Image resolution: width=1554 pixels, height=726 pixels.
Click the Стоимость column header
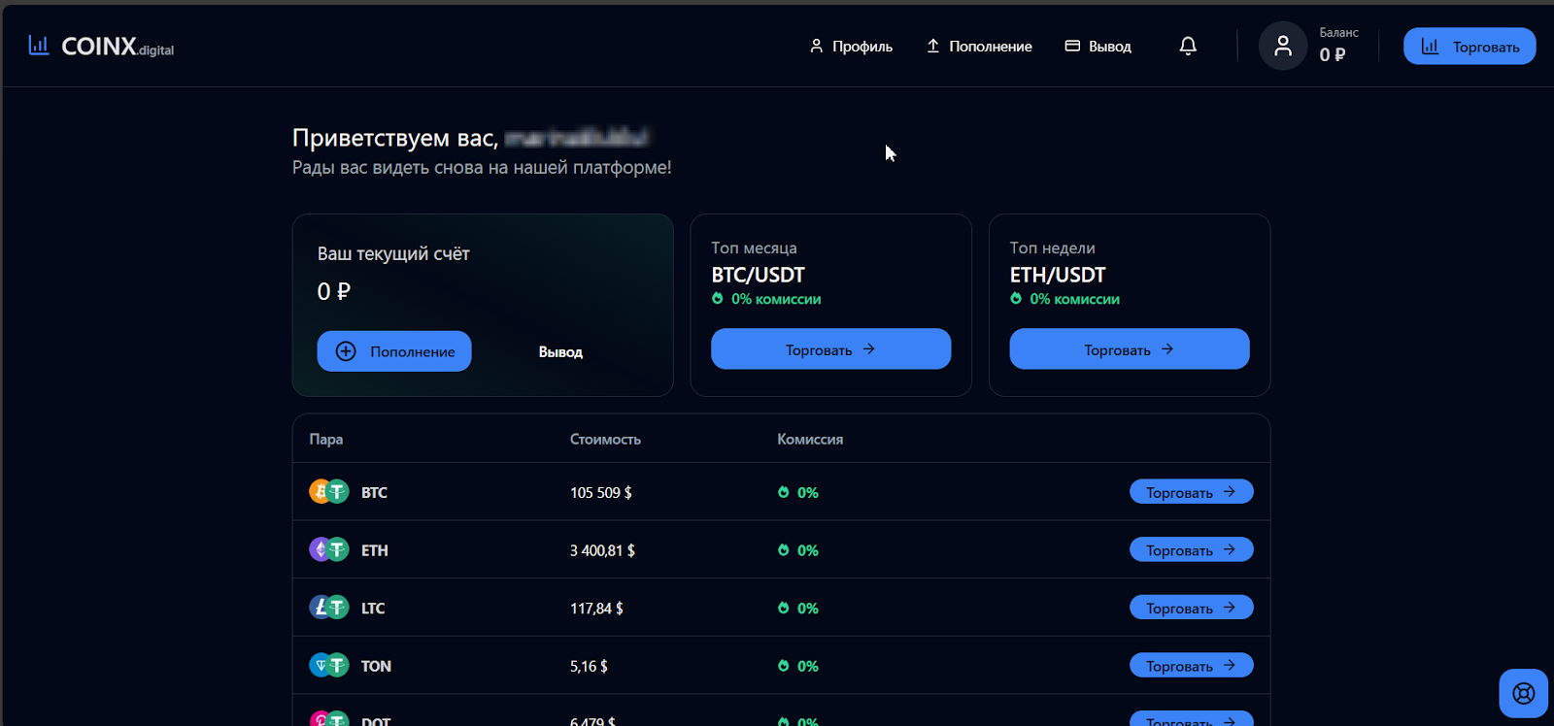tap(605, 439)
